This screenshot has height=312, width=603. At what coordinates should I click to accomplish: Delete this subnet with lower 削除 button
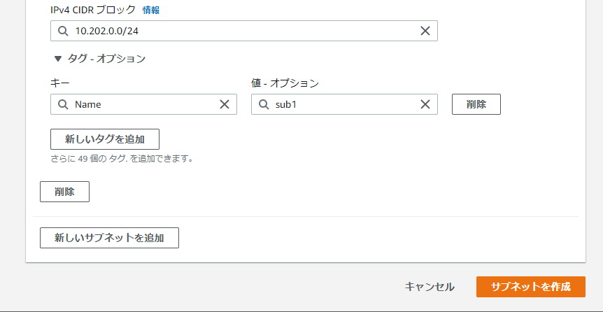point(64,192)
